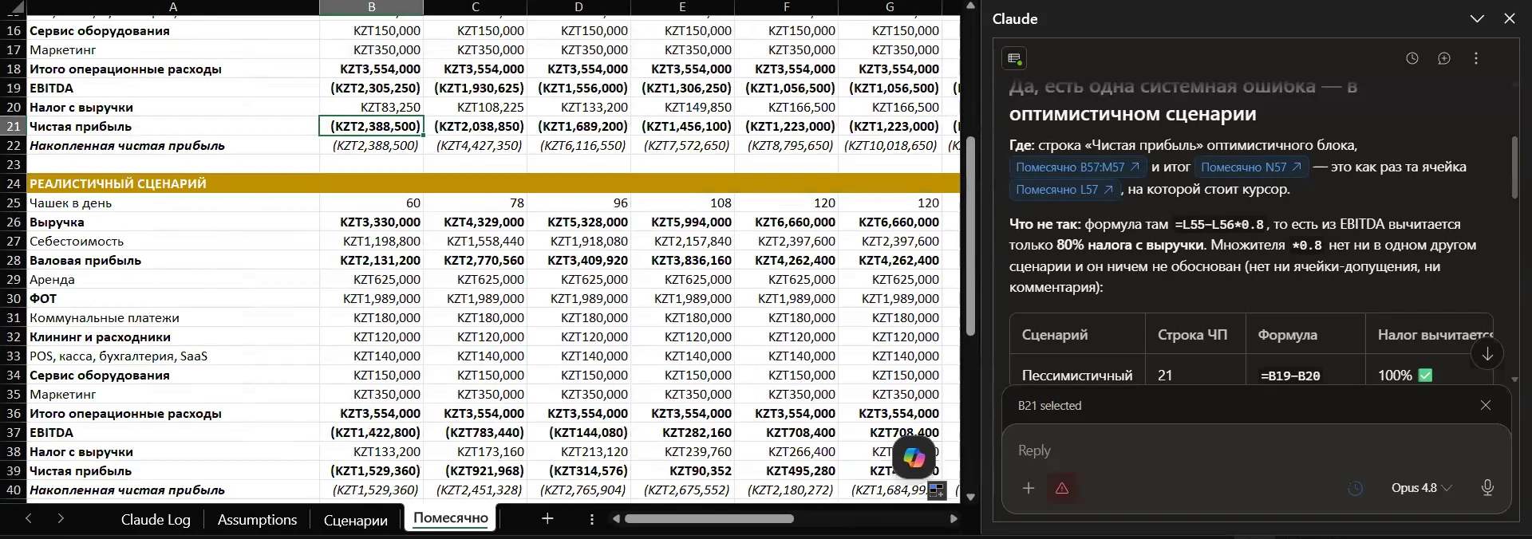
Task: Open the three-dot more options menu
Action: pyautogui.click(x=1475, y=58)
